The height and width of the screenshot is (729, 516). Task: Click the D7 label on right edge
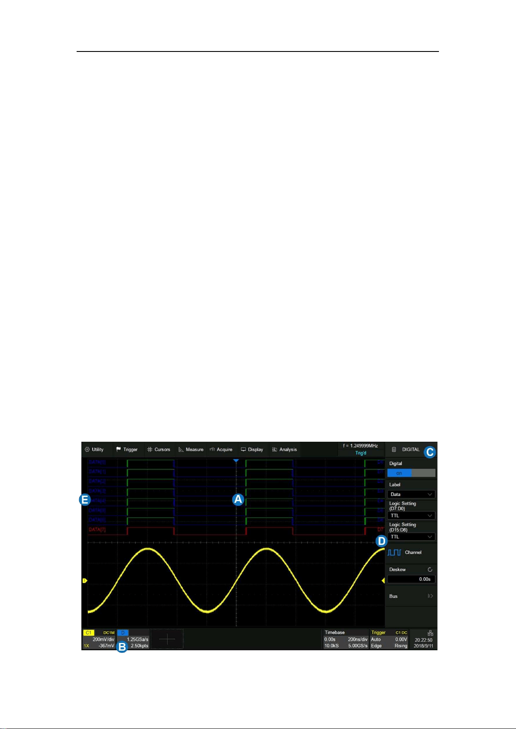(381, 530)
